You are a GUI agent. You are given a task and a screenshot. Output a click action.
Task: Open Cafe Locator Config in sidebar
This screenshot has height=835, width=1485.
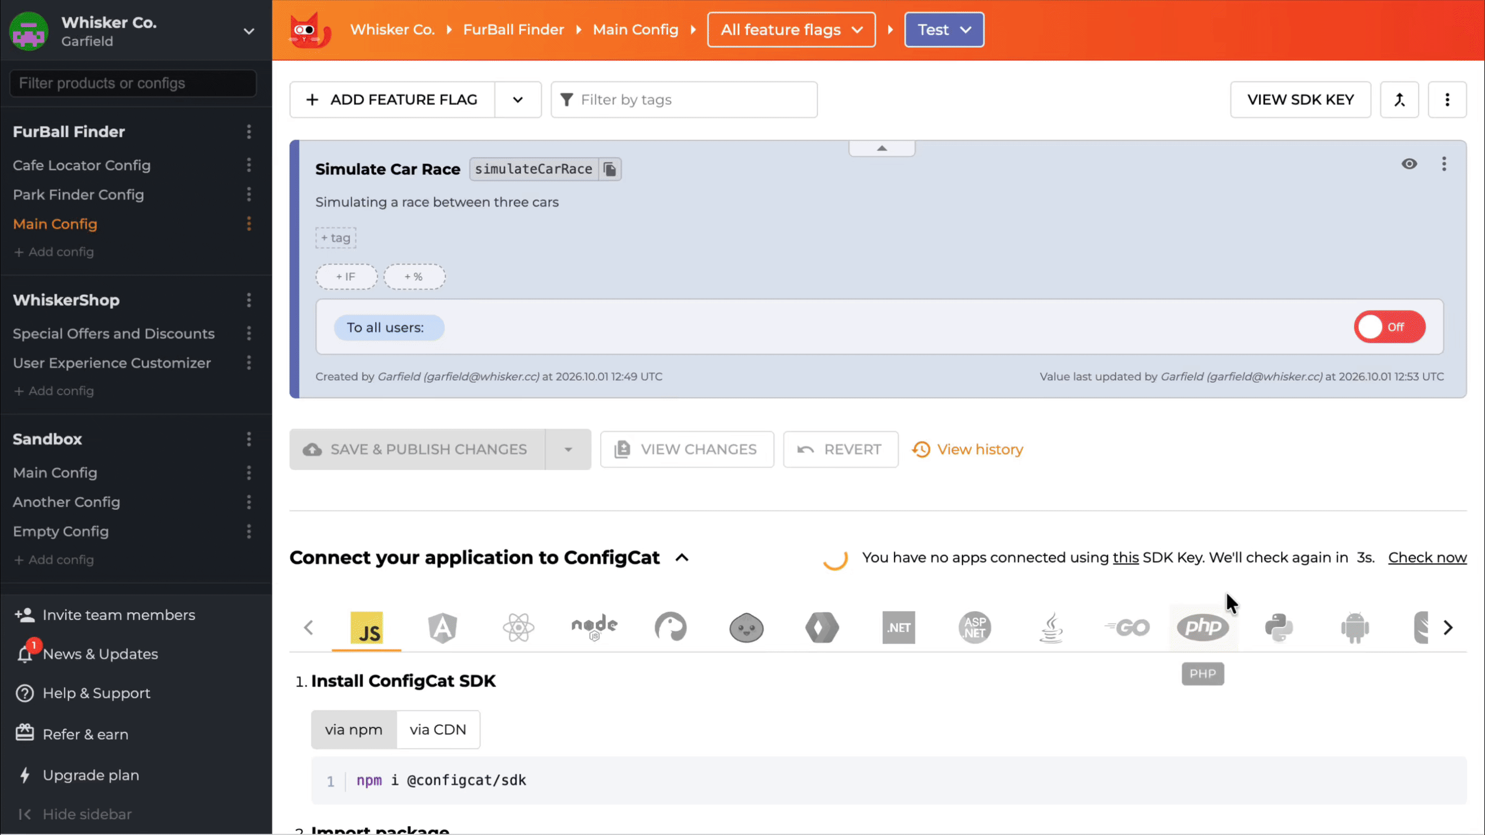point(82,165)
